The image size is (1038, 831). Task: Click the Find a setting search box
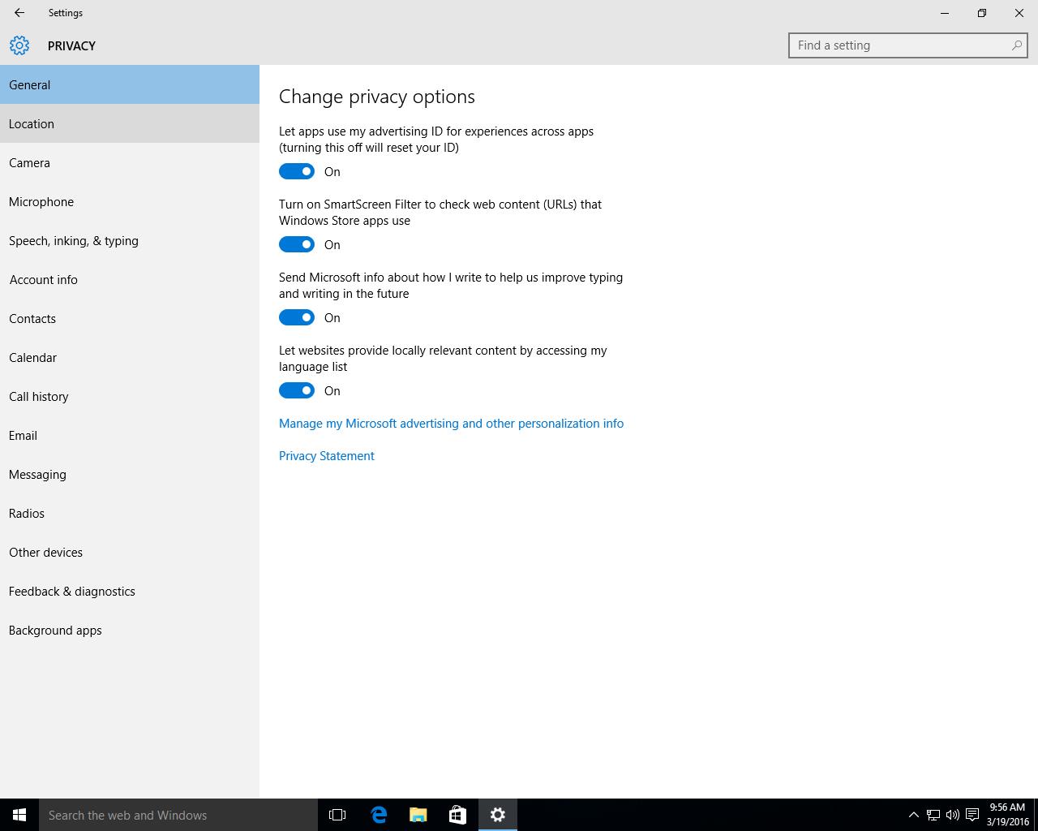tap(907, 45)
